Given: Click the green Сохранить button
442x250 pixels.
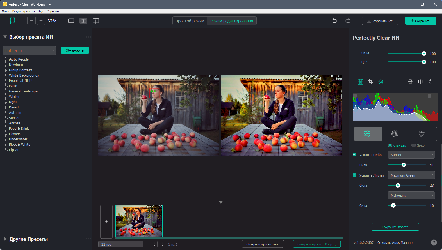Looking at the screenshot, I should tap(421, 21).
